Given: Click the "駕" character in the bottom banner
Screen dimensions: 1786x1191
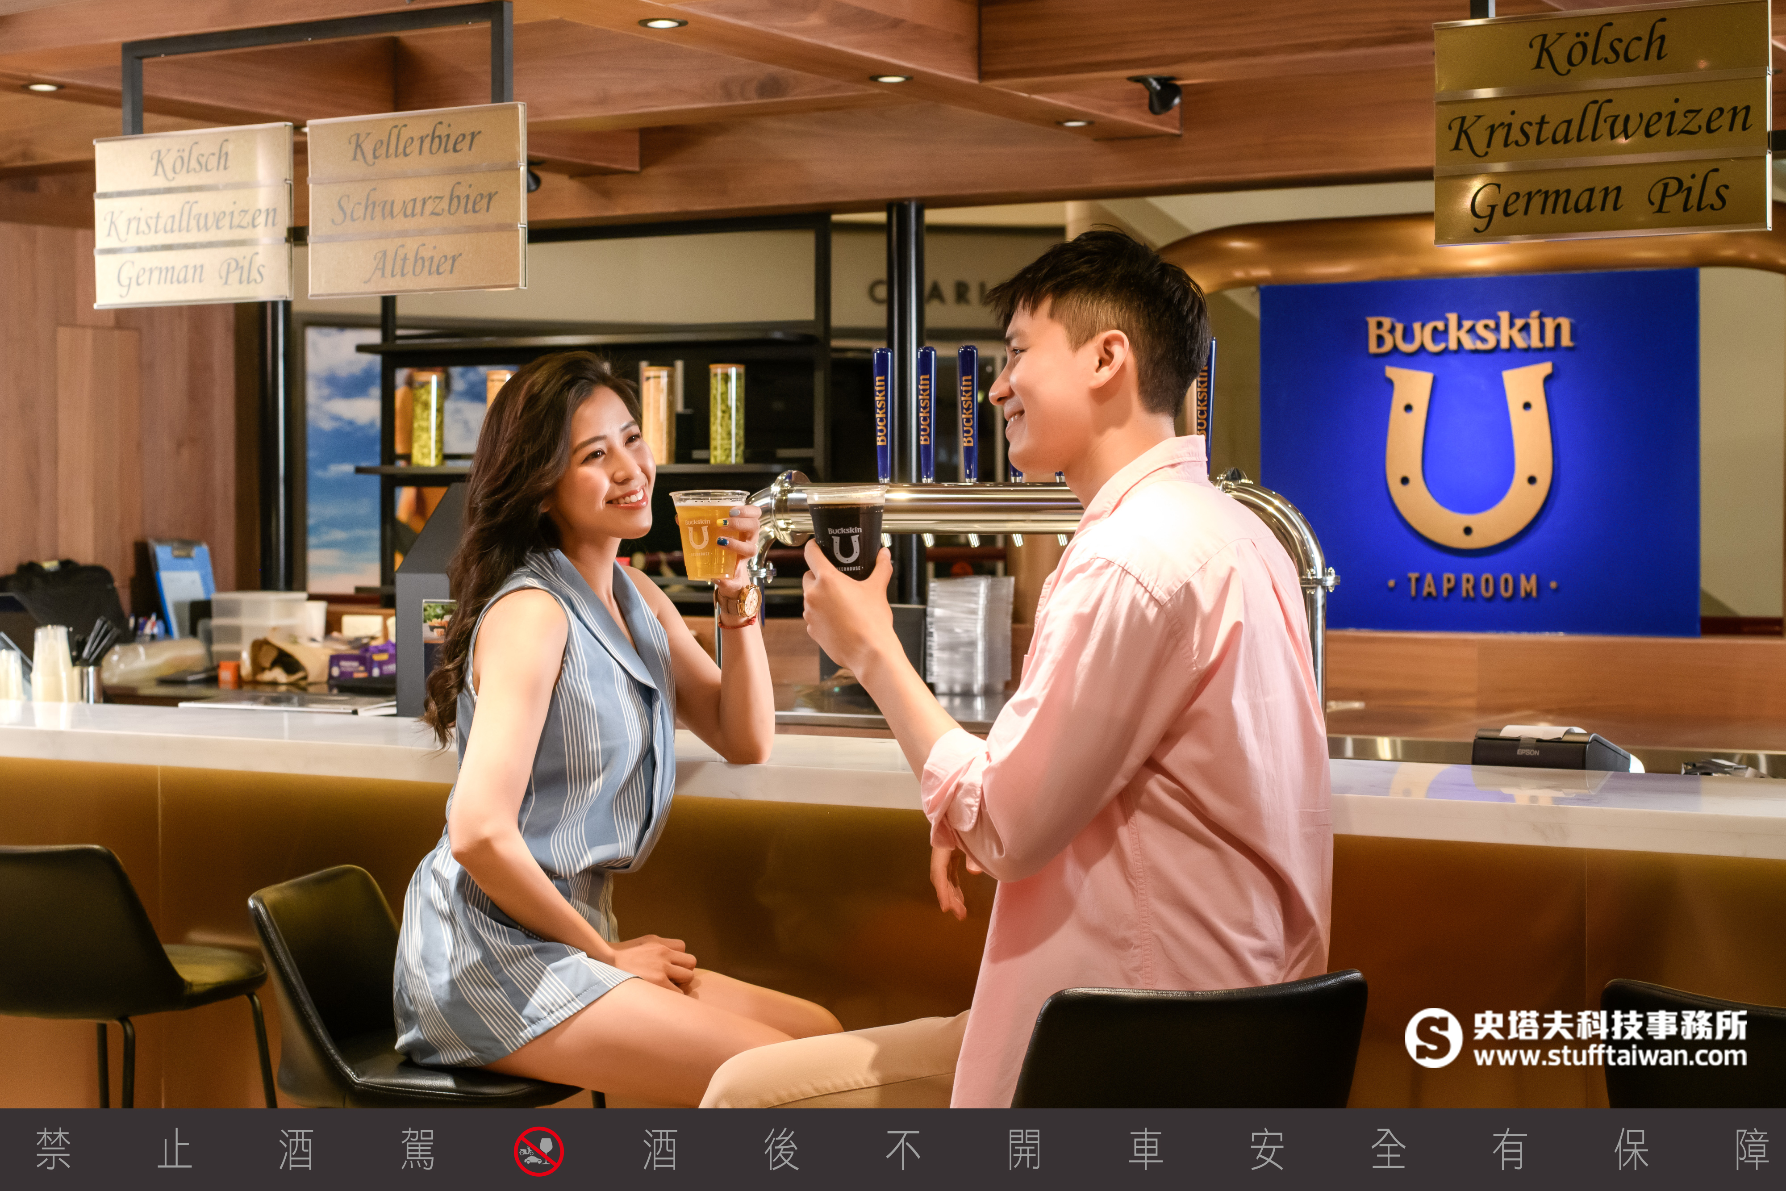Looking at the screenshot, I should pos(417,1149).
